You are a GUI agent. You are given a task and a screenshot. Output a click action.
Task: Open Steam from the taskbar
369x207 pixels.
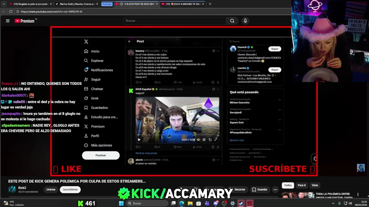coord(241,203)
